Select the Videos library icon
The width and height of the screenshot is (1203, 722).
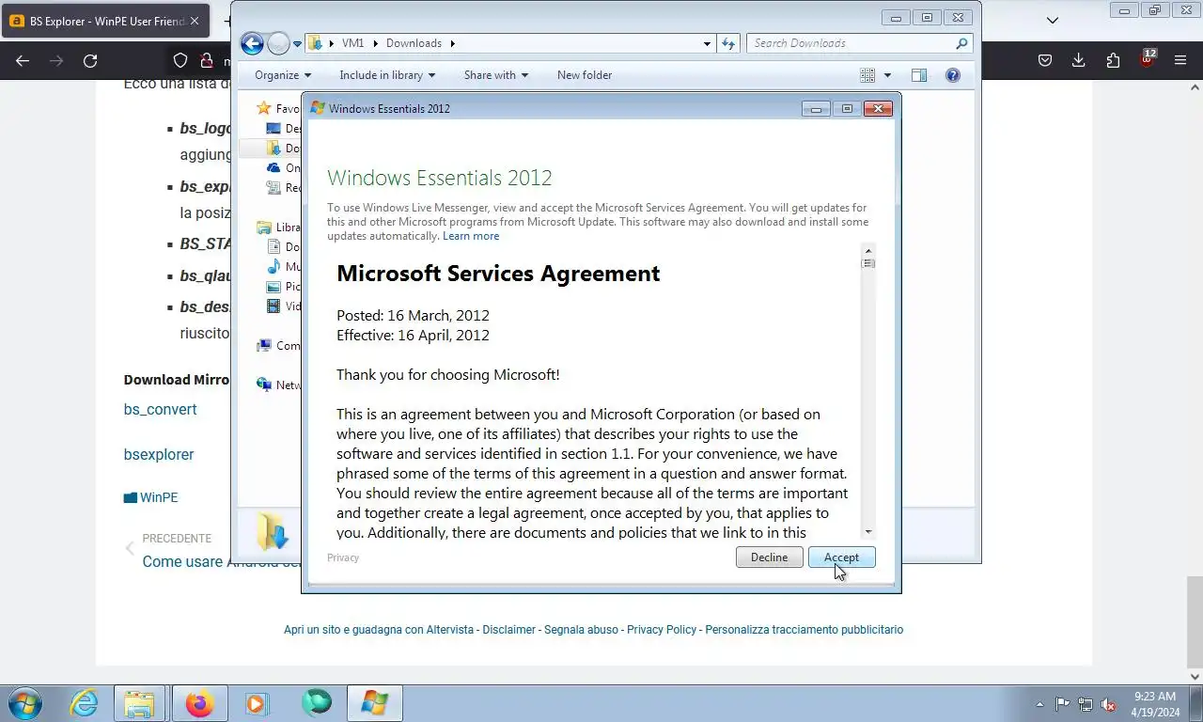click(x=273, y=306)
